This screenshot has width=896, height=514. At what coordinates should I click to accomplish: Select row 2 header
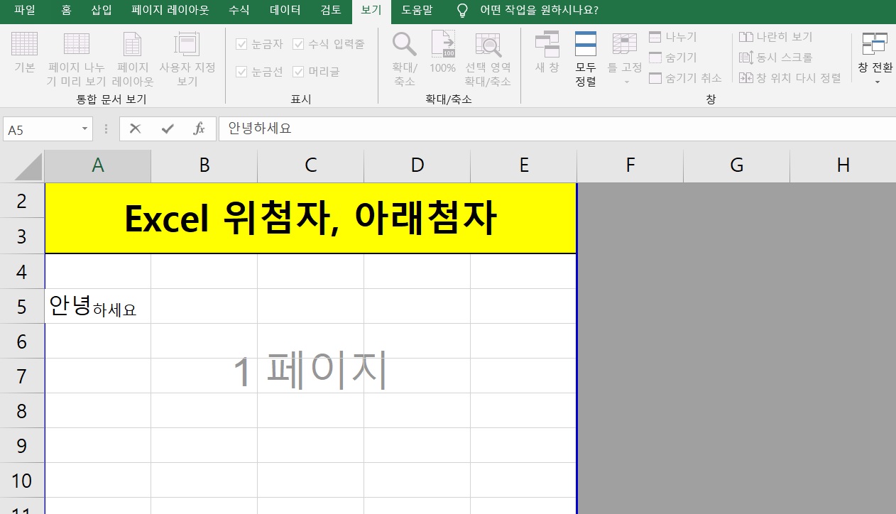point(22,202)
